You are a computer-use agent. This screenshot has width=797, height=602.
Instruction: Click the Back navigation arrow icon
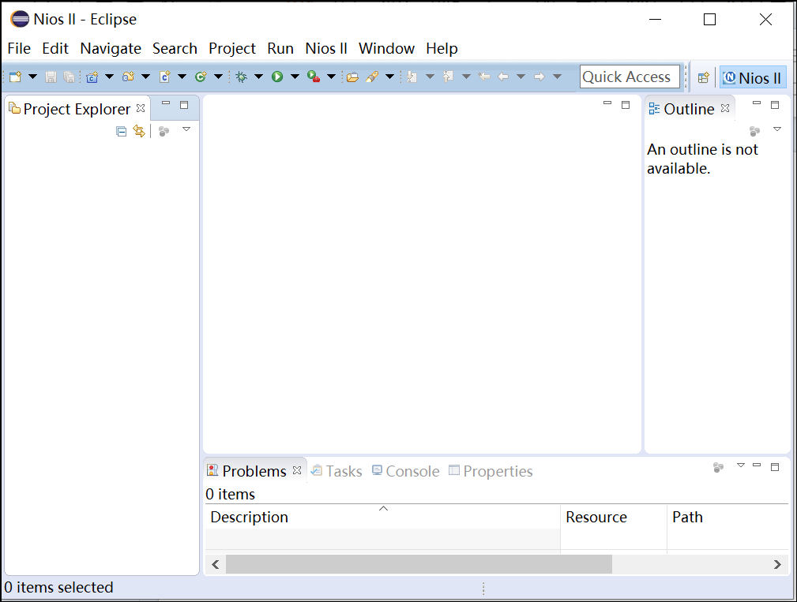pyautogui.click(x=503, y=77)
